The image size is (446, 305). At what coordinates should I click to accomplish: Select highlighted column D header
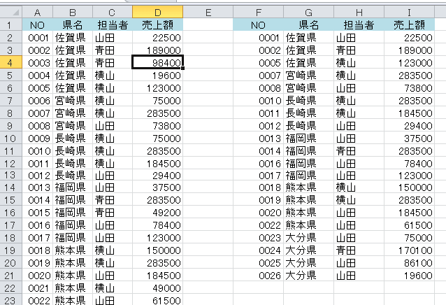(157, 12)
